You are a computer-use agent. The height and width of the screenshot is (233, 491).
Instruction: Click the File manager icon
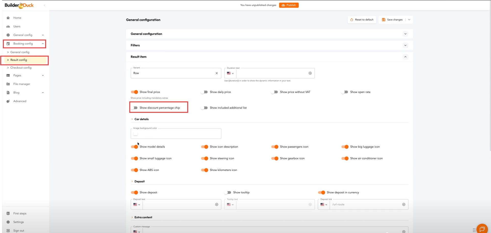8,84
